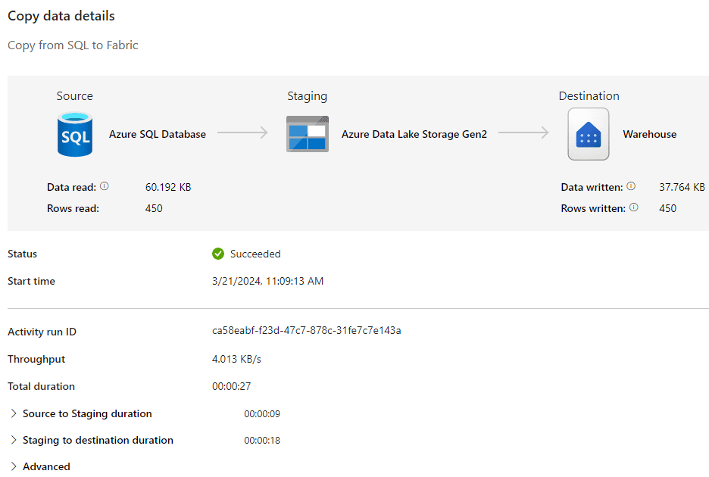Click the Staging section heading
709x477 pixels.
pyautogui.click(x=307, y=96)
